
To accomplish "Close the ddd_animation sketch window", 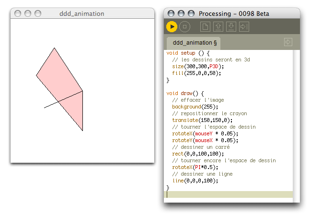I will (x=18, y=13).
